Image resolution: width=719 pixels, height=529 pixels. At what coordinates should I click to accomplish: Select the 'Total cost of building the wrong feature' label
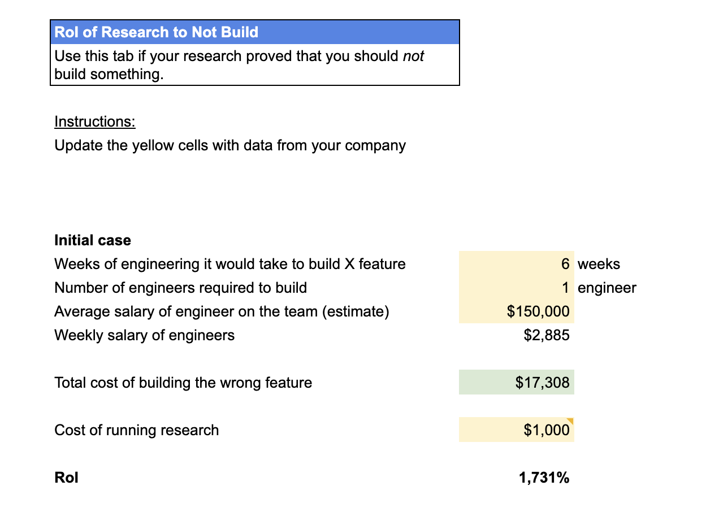[183, 382]
